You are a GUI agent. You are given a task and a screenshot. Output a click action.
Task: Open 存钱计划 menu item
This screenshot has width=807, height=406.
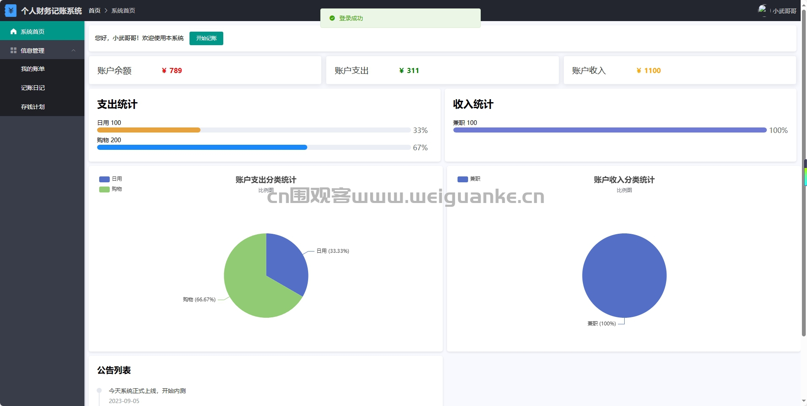click(42, 107)
